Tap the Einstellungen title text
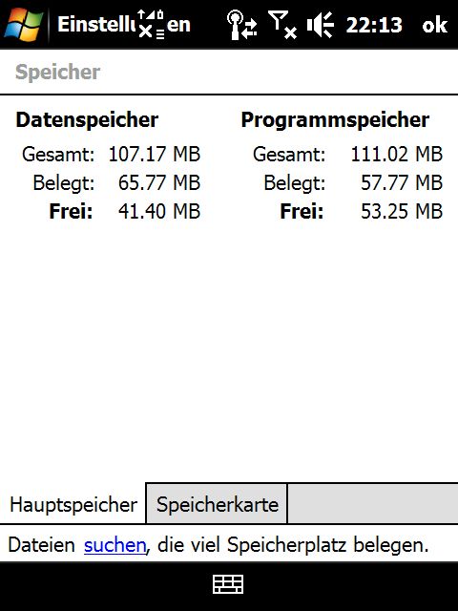458x611 pixels. 124,25
